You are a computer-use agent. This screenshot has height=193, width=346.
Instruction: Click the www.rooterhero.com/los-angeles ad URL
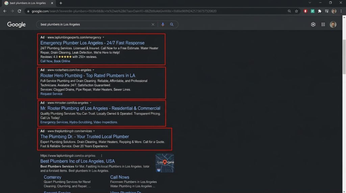point(69,70)
